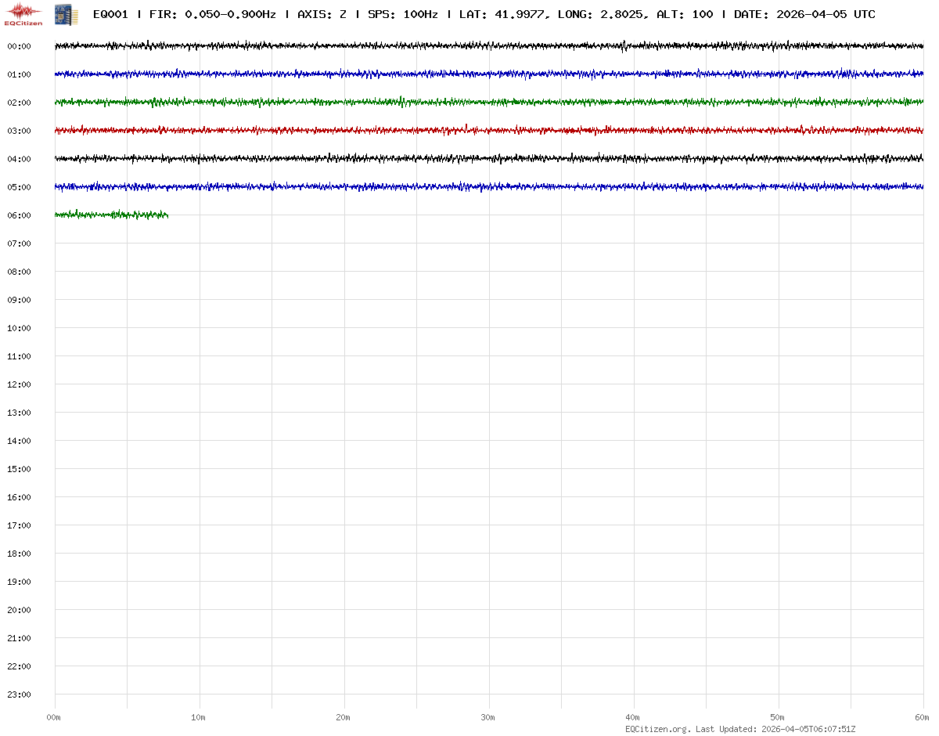The width and height of the screenshot is (939, 736).
Task: Click the 00:00 hour row label
Action: (19, 46)
